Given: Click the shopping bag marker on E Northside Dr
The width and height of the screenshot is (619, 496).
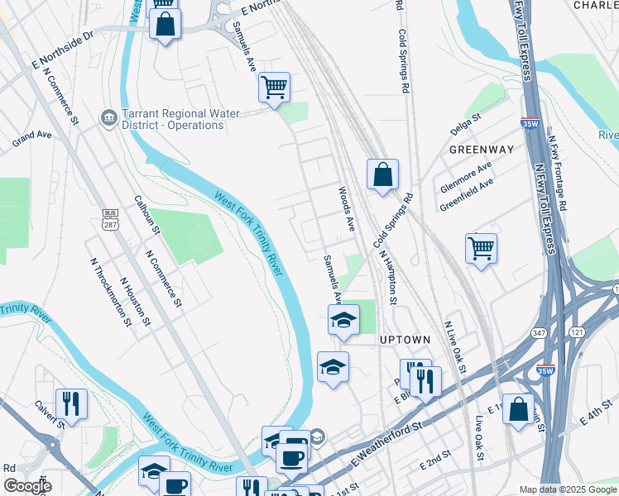Looking at the screenshot, I should (x=165, y=25).
